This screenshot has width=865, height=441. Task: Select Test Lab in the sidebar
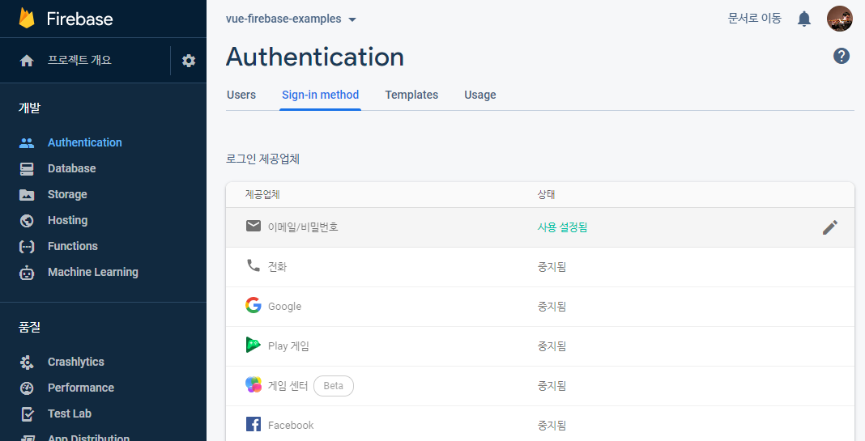point(70,413)
